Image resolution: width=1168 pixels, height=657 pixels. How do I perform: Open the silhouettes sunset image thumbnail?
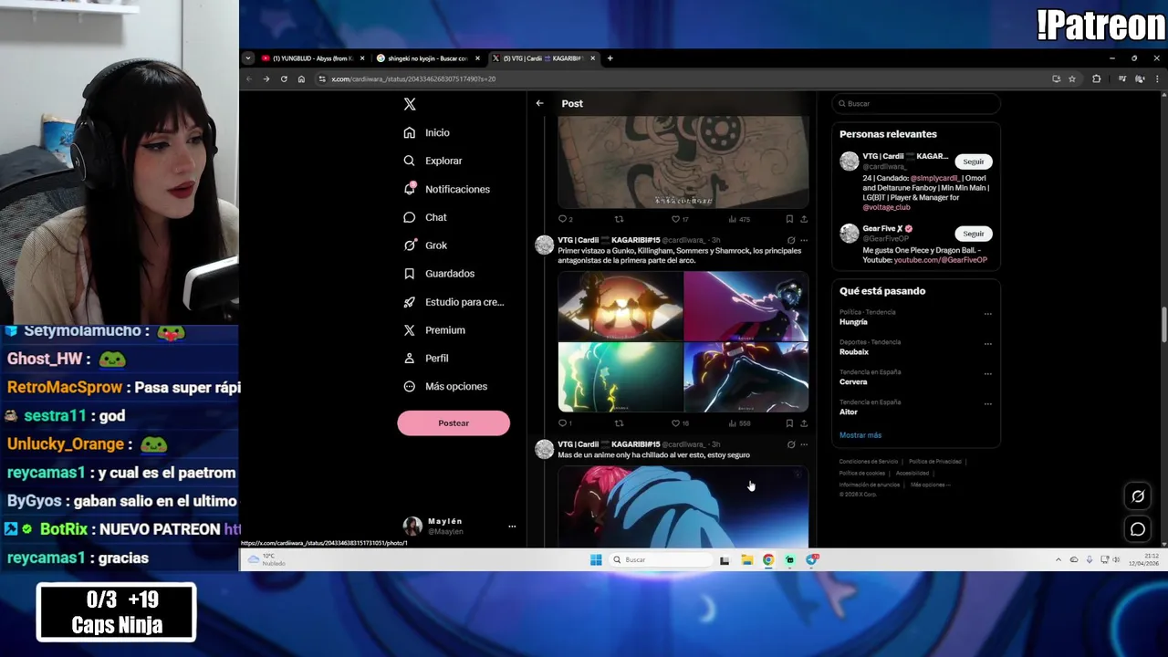[x=620, y=307]
